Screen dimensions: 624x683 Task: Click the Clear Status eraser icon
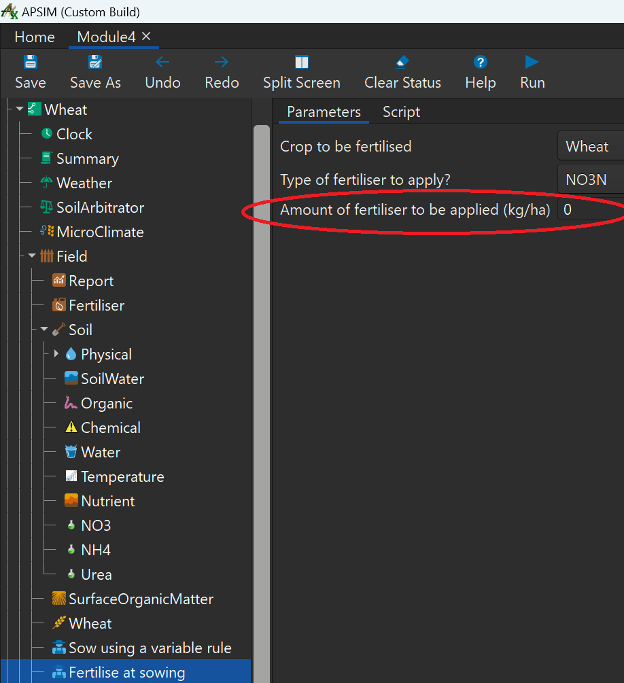pos(402,62)
